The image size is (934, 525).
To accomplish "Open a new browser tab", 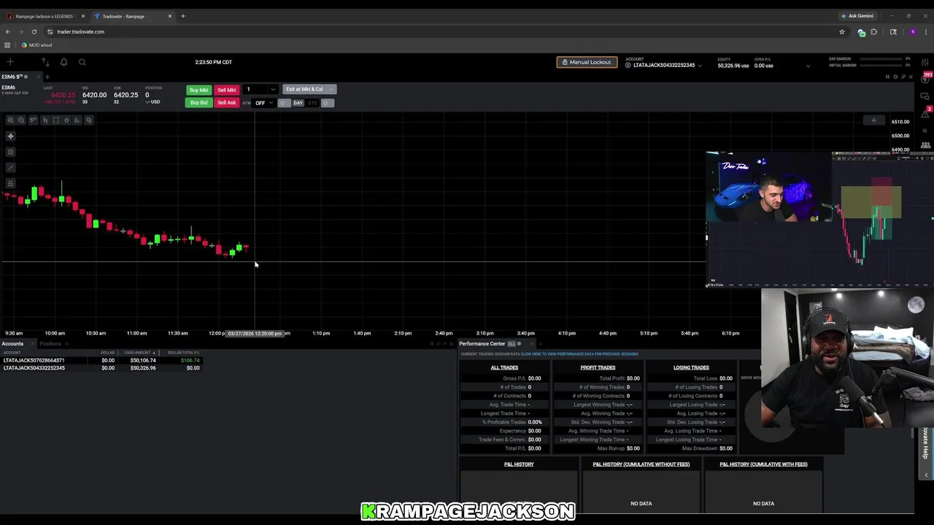I will tap(183, 16).
